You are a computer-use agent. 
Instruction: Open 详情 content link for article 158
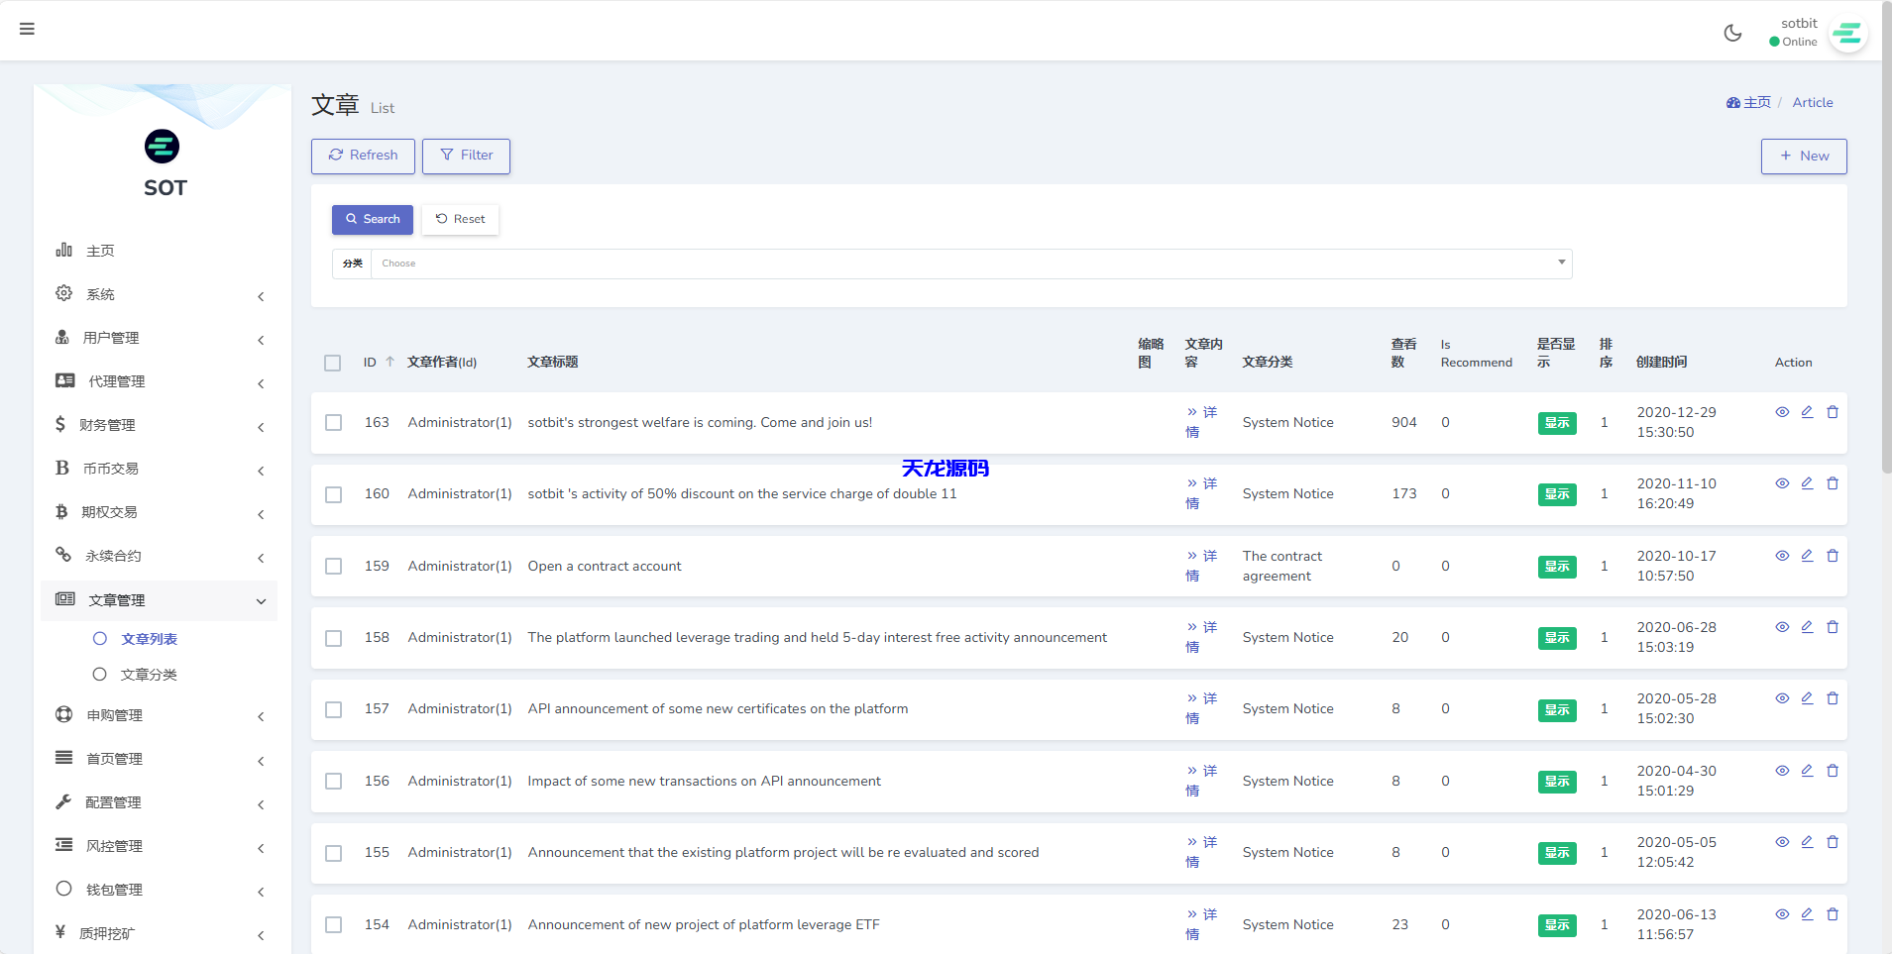pos(1201,637)
